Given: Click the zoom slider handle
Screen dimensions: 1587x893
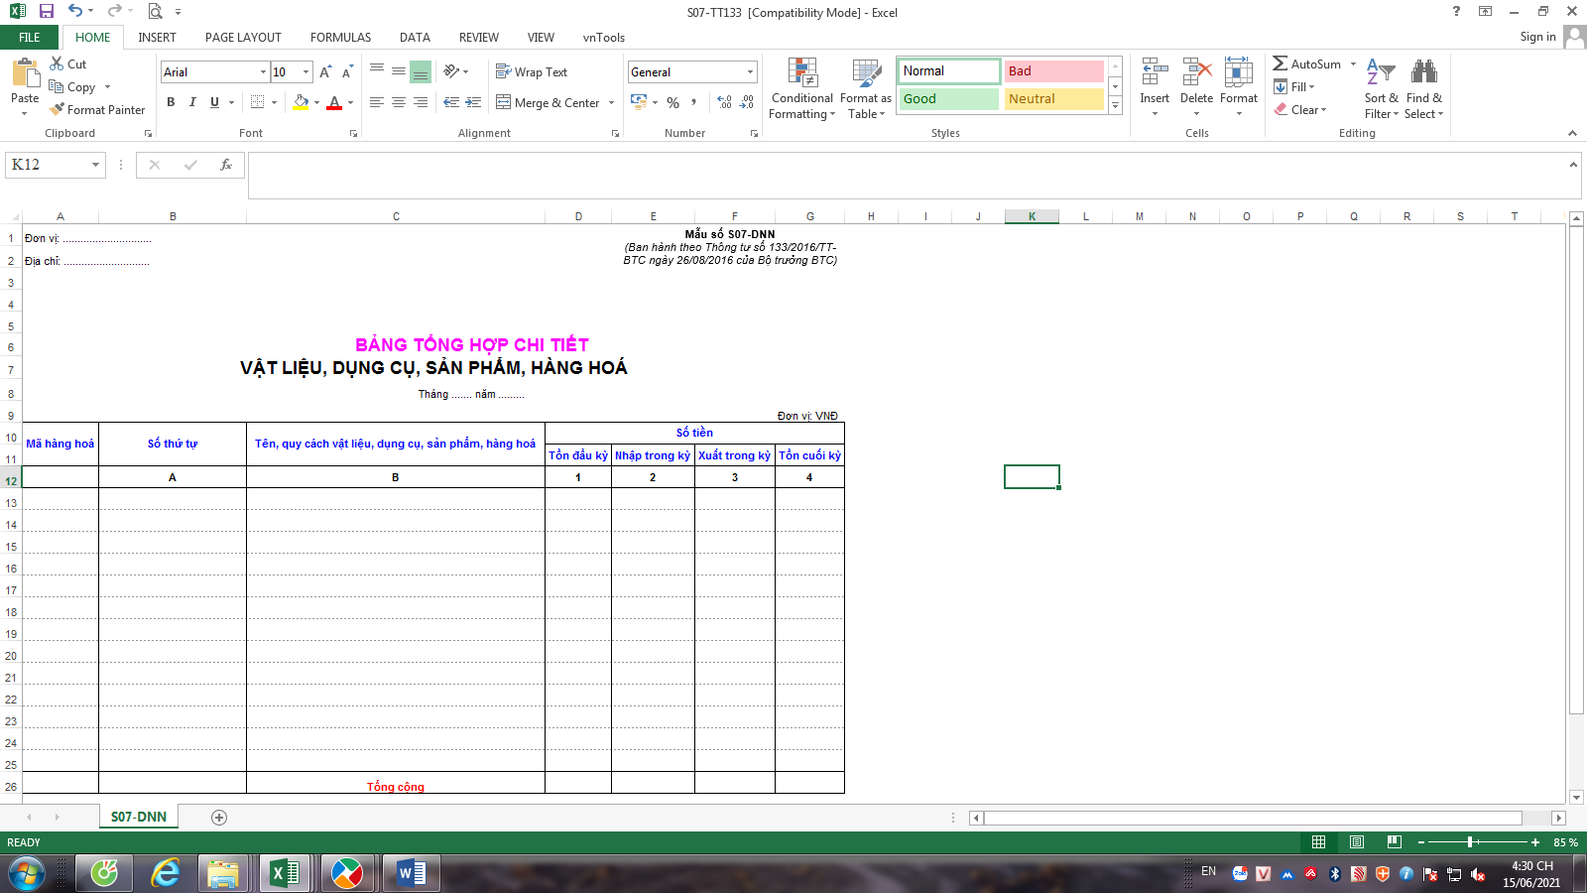Looking at the screenshot, I should coord(1470,842).
